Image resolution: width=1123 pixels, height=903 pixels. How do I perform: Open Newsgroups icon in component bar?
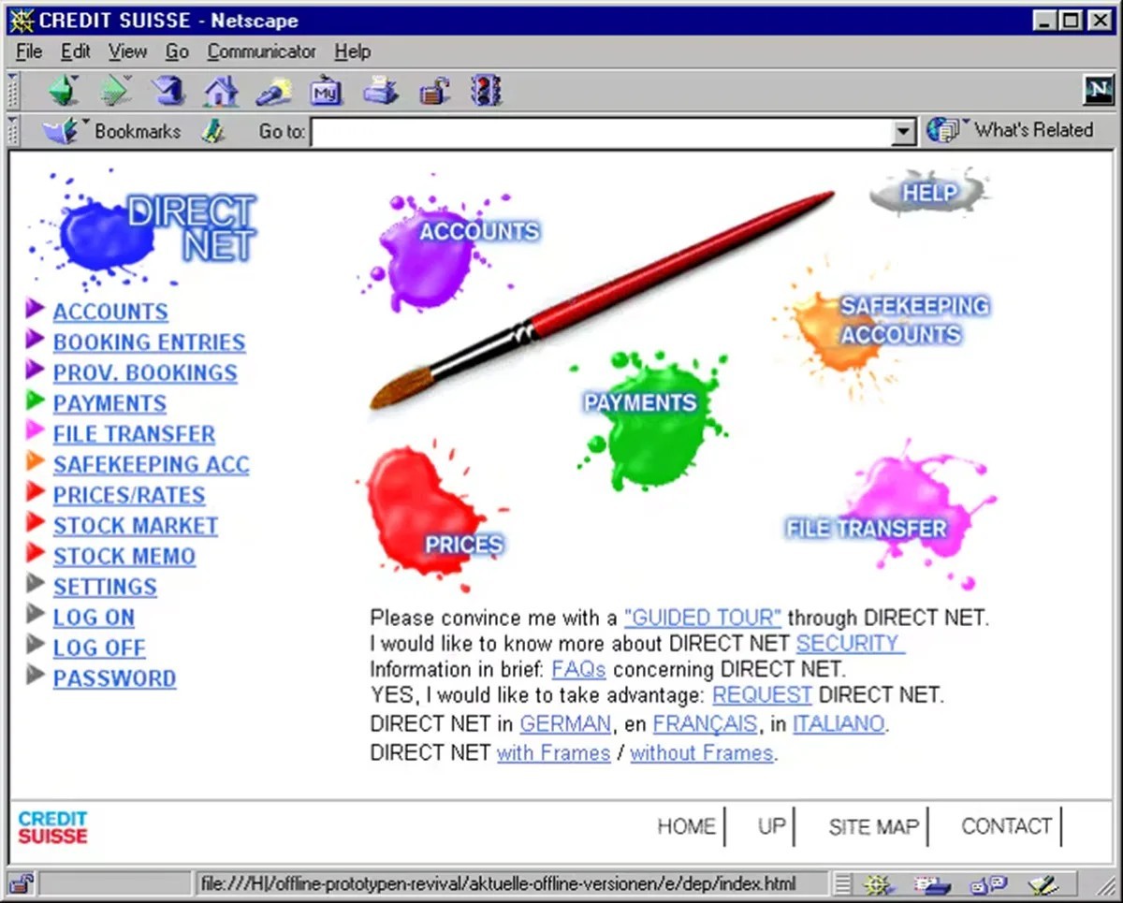[x=988, y=882]
